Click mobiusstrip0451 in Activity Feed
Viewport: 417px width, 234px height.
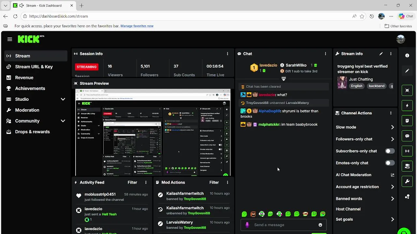[100, 194]
